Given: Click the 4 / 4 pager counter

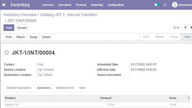Looking at the screenshot, I should pyautogui.click(x=176, y=28).
